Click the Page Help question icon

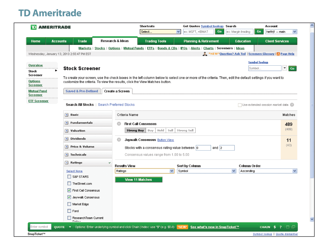tap(278, 54)
